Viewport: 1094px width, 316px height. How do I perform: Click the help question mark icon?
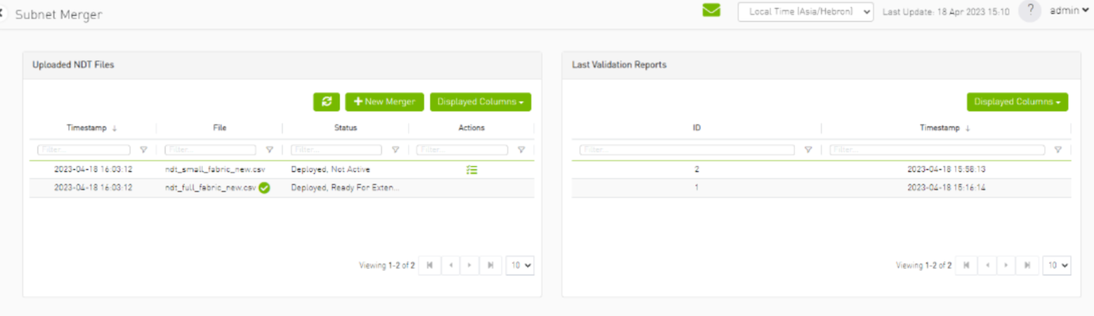tap(1029, 11)
